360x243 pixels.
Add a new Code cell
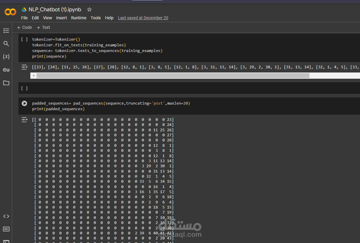[x=24, y=27]
